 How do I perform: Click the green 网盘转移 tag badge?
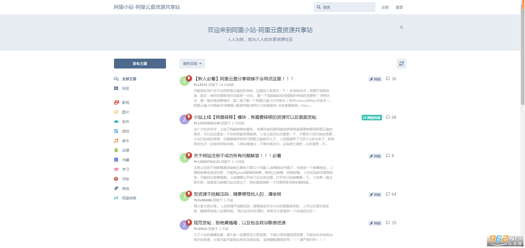[x=372, y=118]
